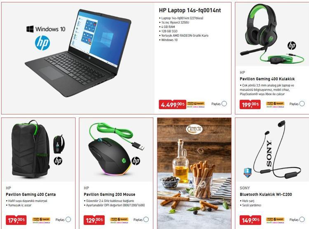Click the 129,00 price tag for the mouse

click(x=94, y=220)
